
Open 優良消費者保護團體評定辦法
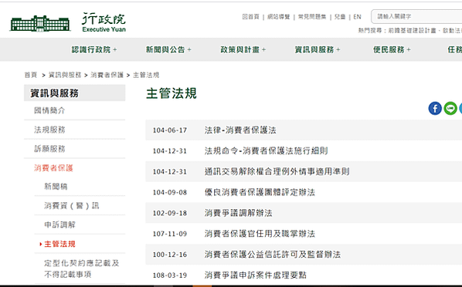[x=260, y=193]
